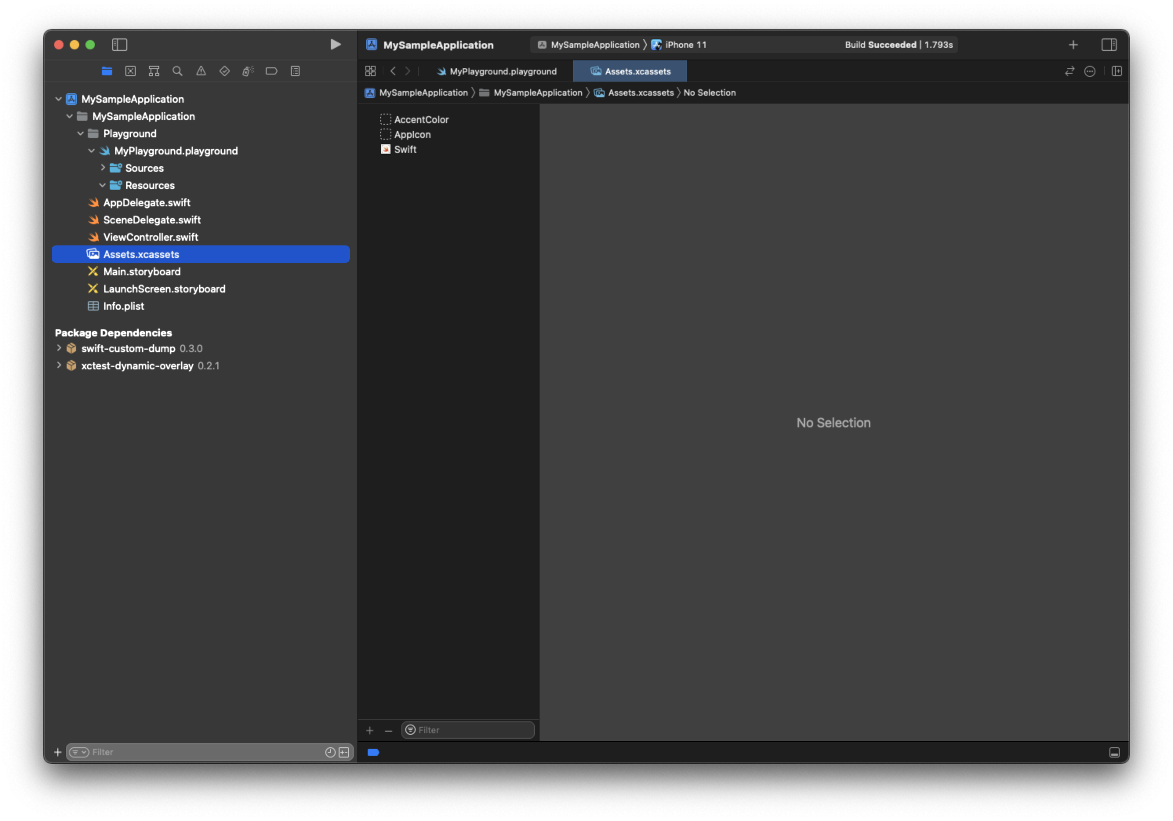This screenshot has height=821, width=1173.
Task: Add new asset with plus button
Action: pos(370,730)
